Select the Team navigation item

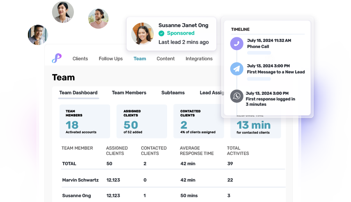pos(140,59)
